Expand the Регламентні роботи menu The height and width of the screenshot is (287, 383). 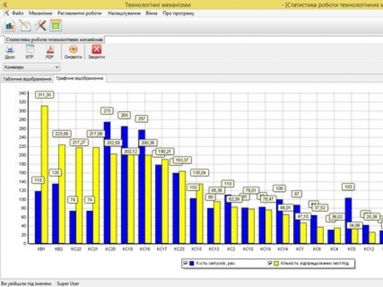[79, 13]
